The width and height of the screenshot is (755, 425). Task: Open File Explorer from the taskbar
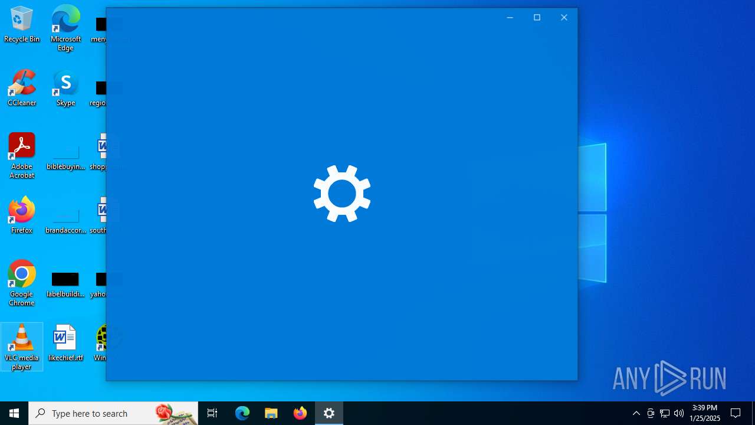[x=271, y=413]
